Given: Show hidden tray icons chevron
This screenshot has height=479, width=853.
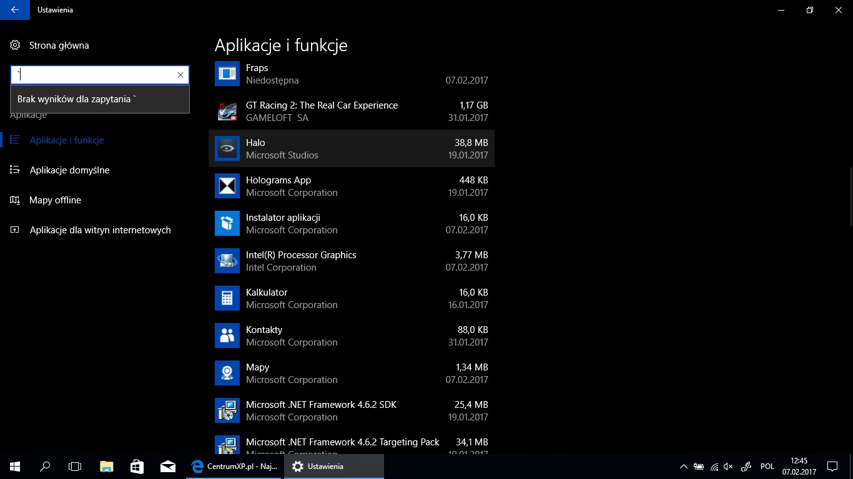Looking at the screenshot, I should 684,466.
